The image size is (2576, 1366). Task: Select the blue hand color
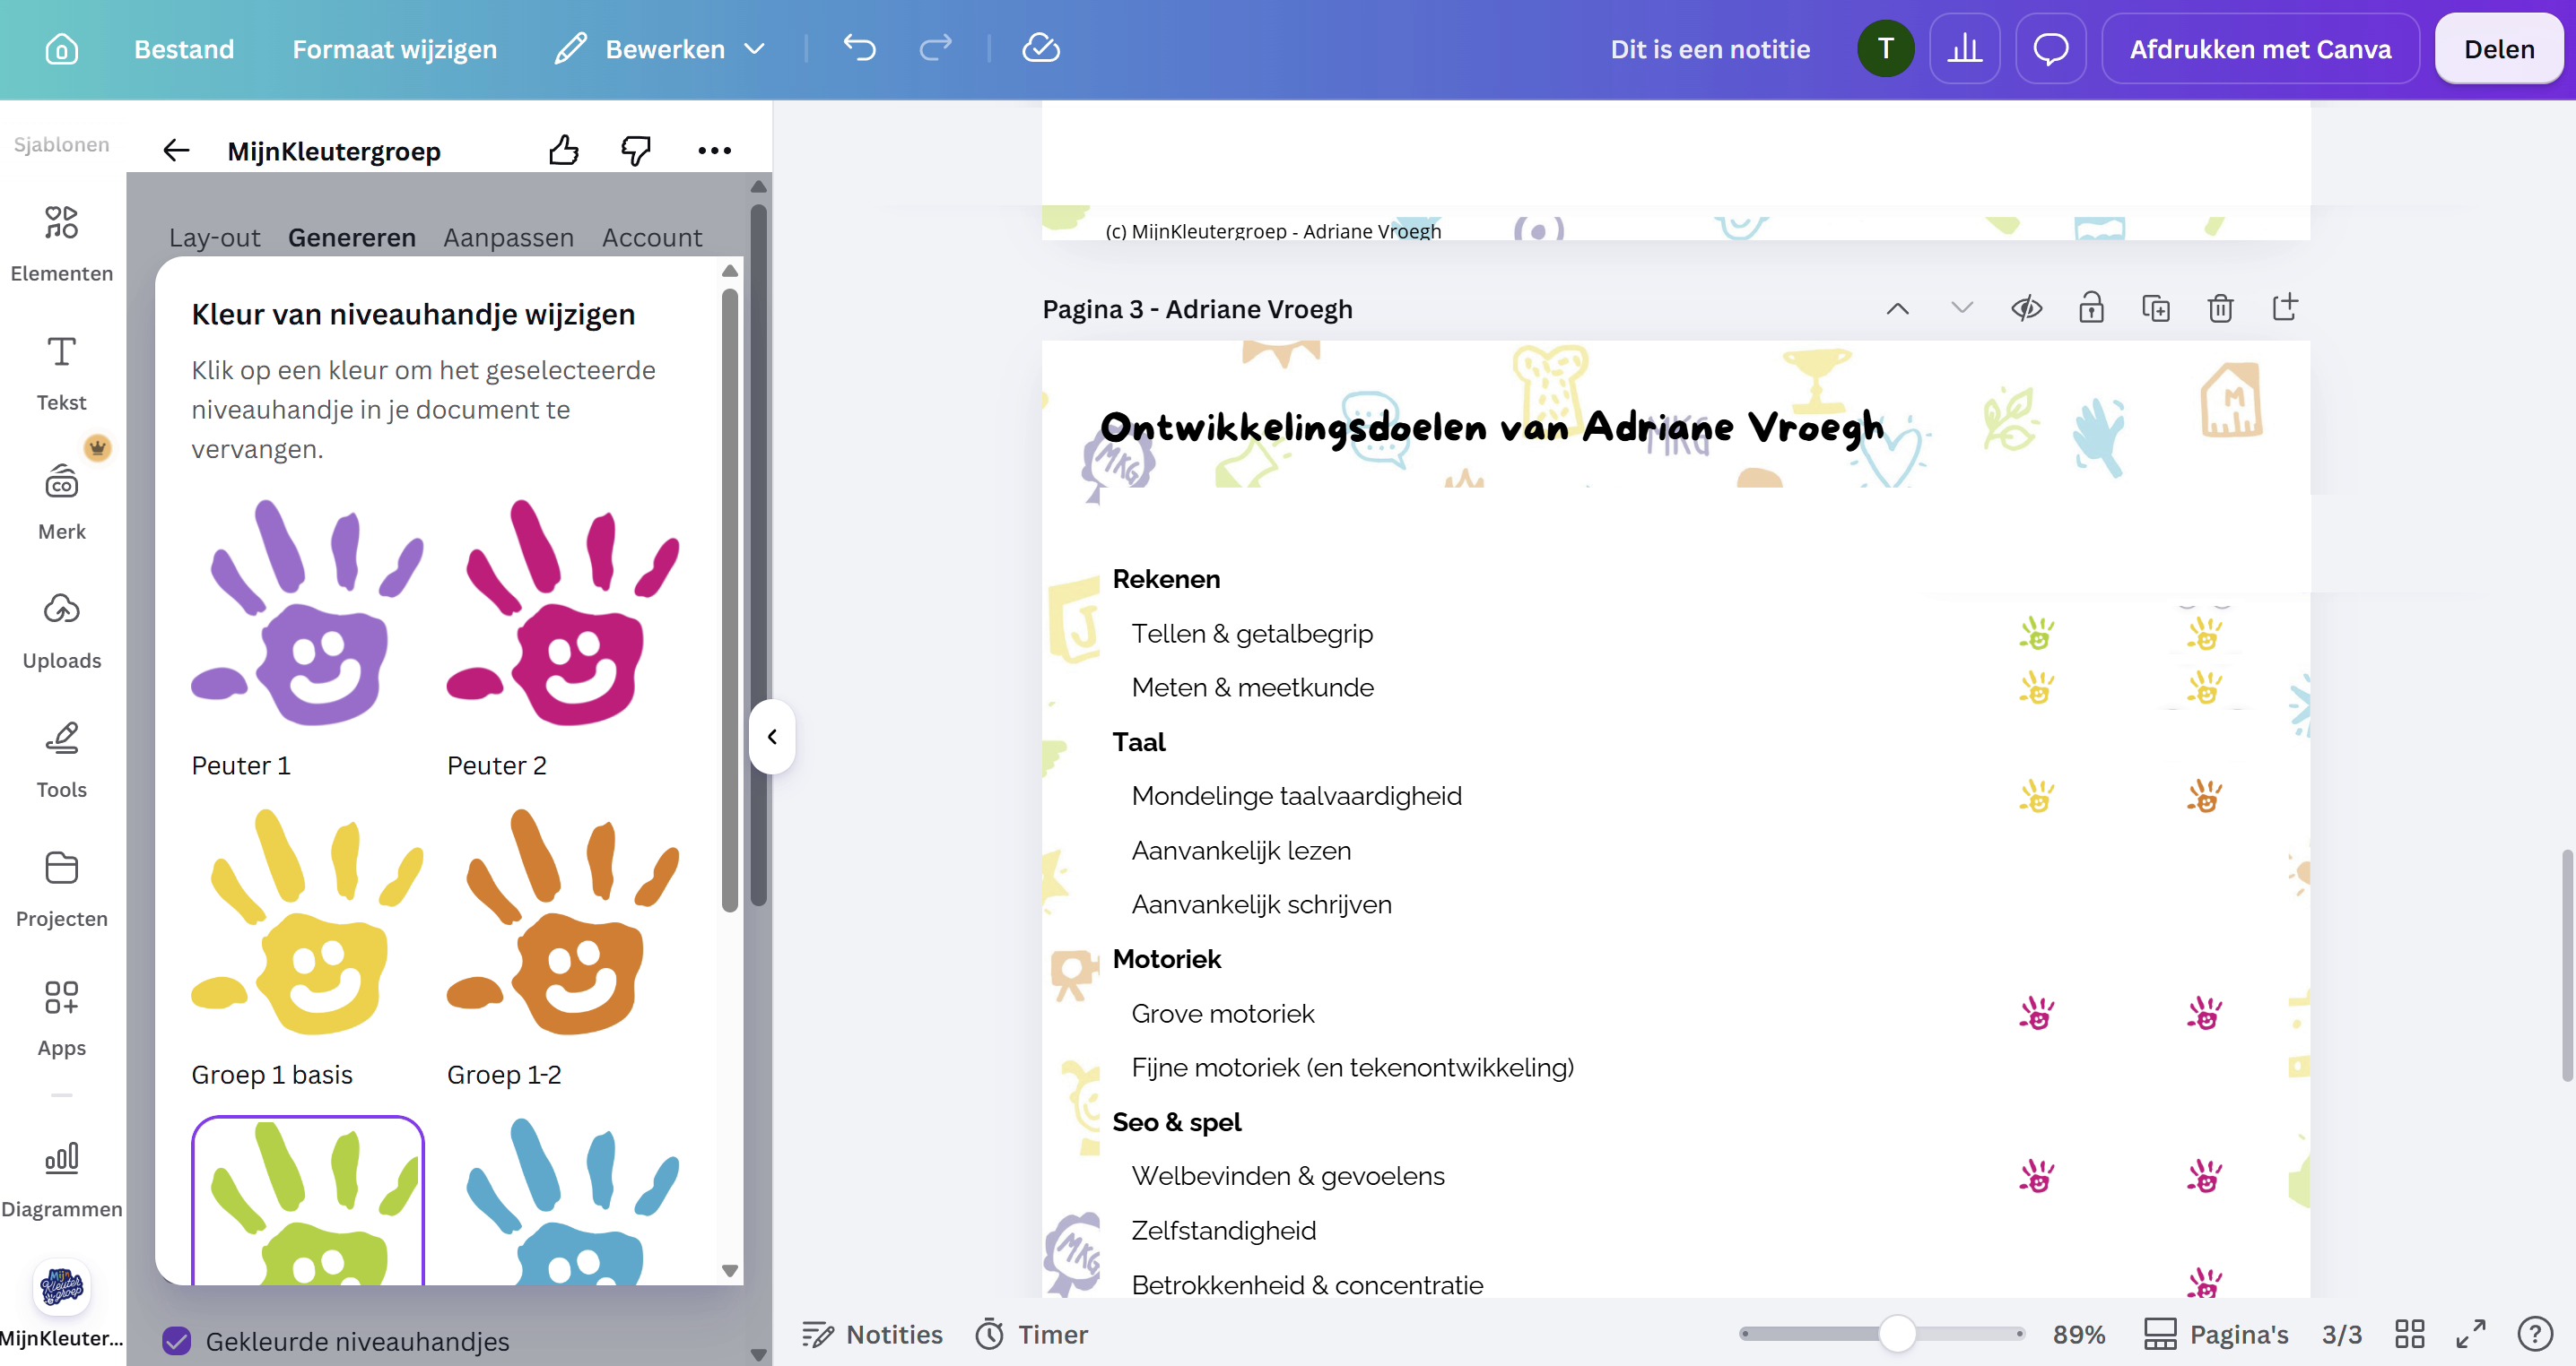click(x=563, y=1201)
